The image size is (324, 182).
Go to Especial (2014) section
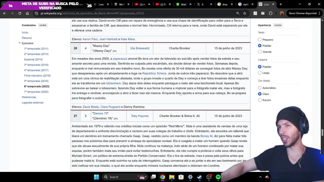click(x=33, y=59)
